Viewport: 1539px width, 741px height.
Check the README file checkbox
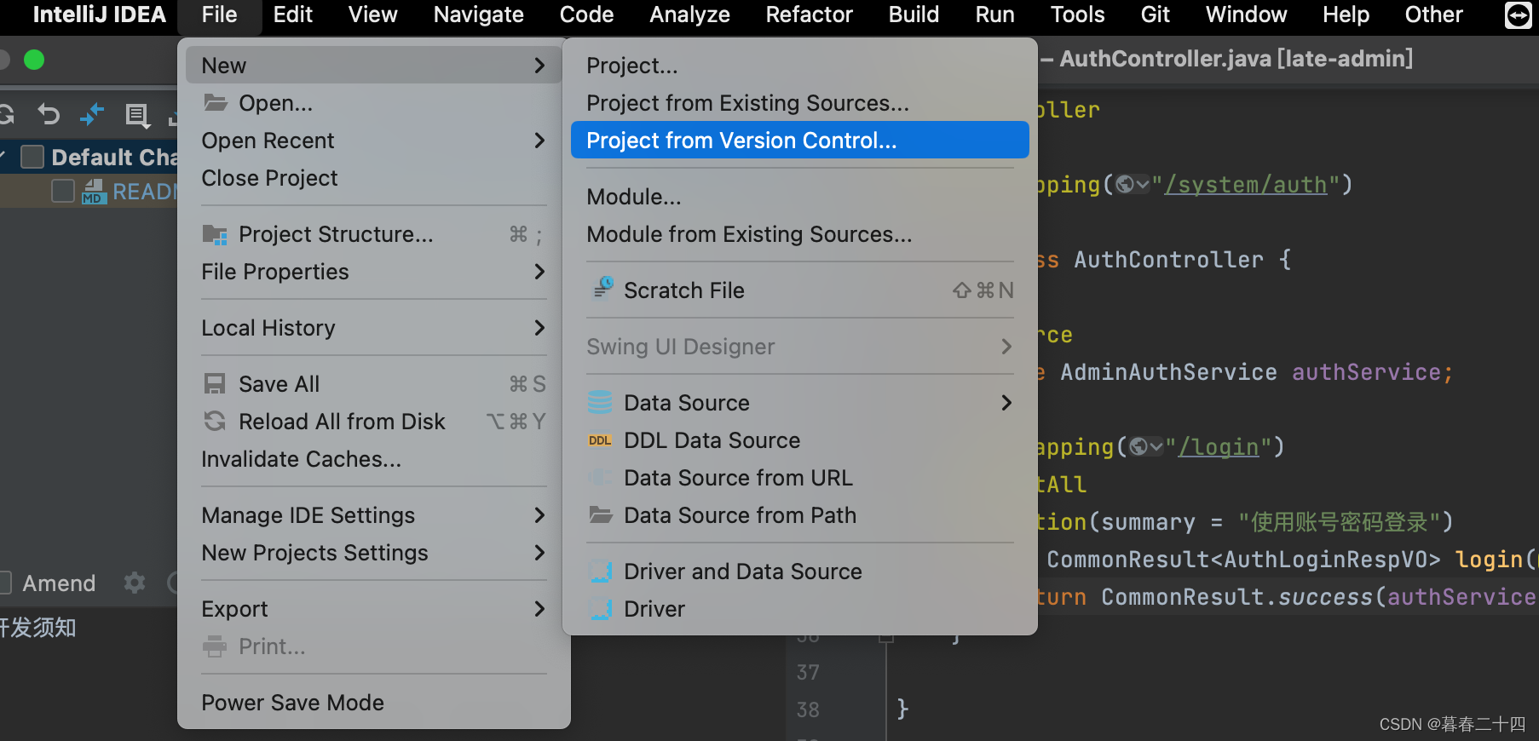tap(63, 191)
